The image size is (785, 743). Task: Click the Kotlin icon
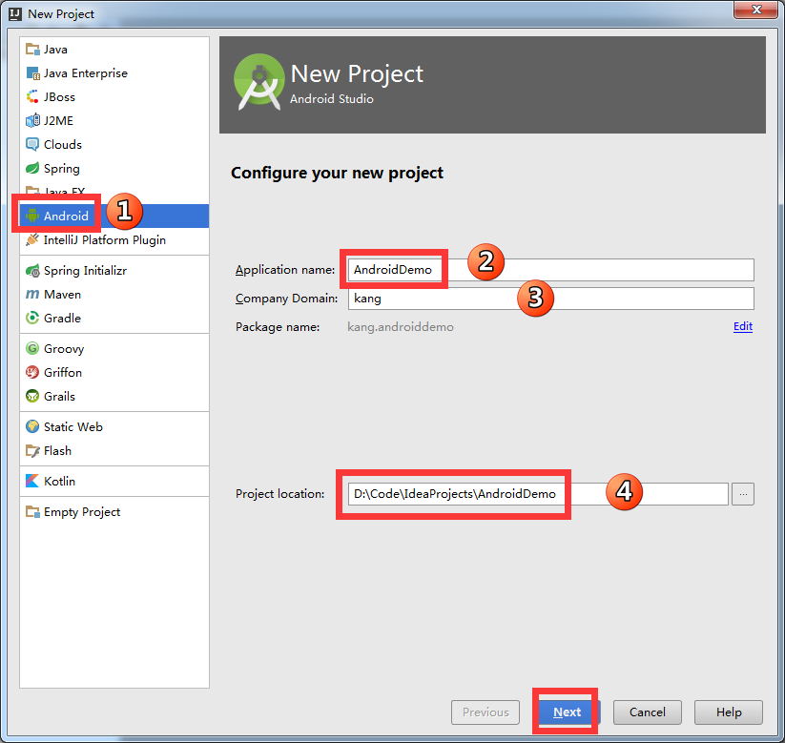click(x=32, y=481)
